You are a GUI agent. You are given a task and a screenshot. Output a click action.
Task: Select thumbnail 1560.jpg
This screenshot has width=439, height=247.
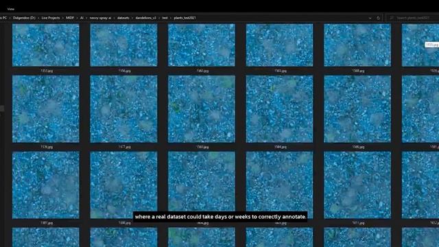click(x=202, y=45)
